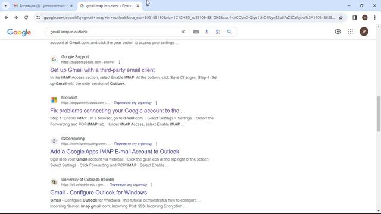
Task: Click the page vertical scrollbar thumb
Action: coord(379,114)
